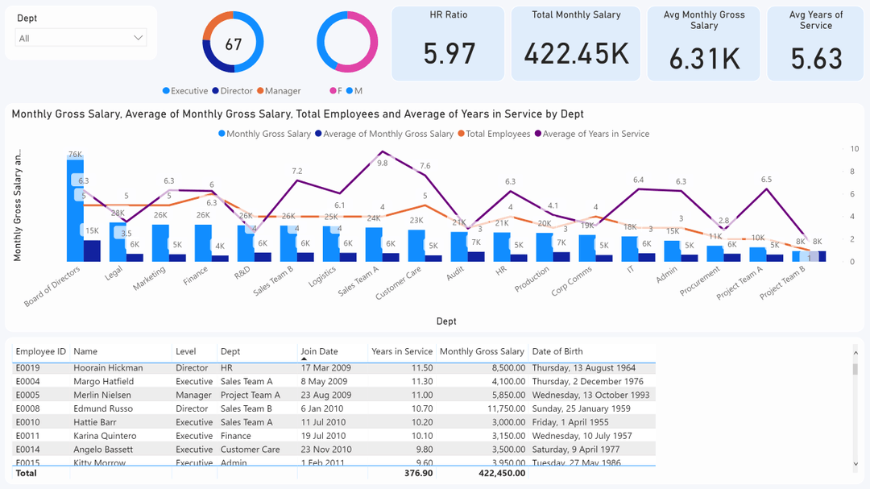
Task: Click the Avg Years of Service card
Action: tap(814, 40)
